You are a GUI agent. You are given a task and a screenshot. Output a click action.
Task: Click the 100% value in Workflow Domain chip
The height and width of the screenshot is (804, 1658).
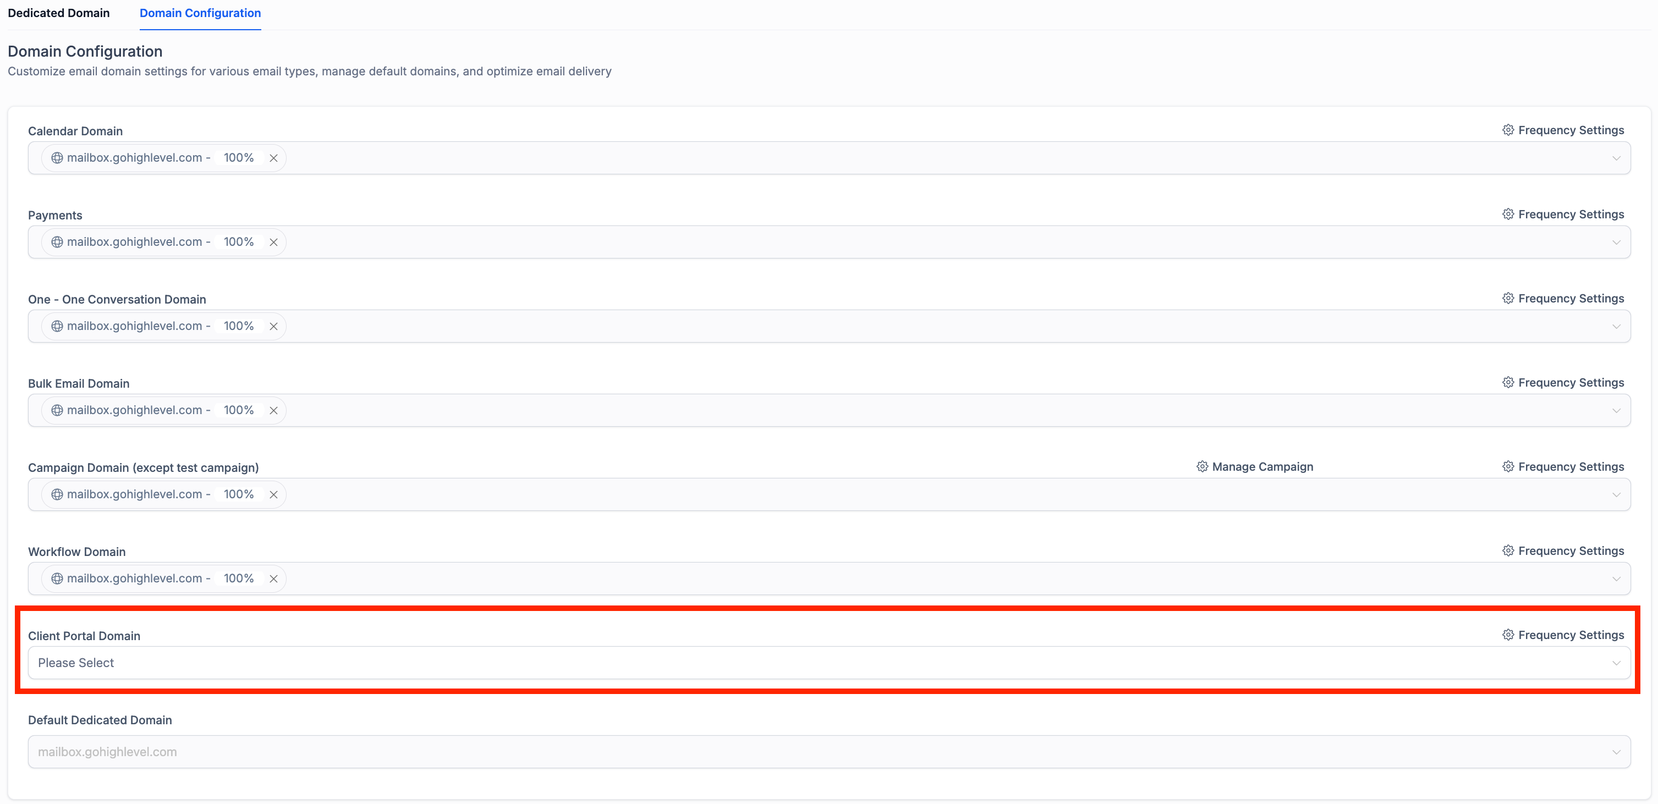point(239,578)
